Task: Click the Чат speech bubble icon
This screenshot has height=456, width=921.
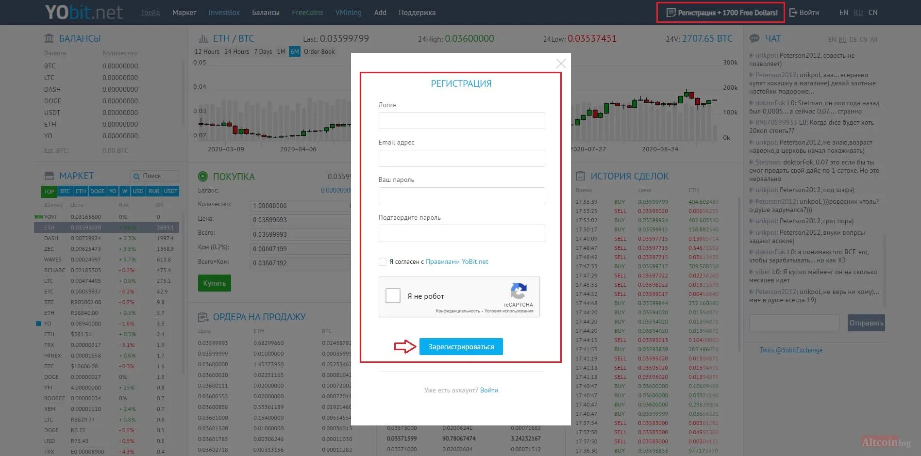Action: [754, 38]
